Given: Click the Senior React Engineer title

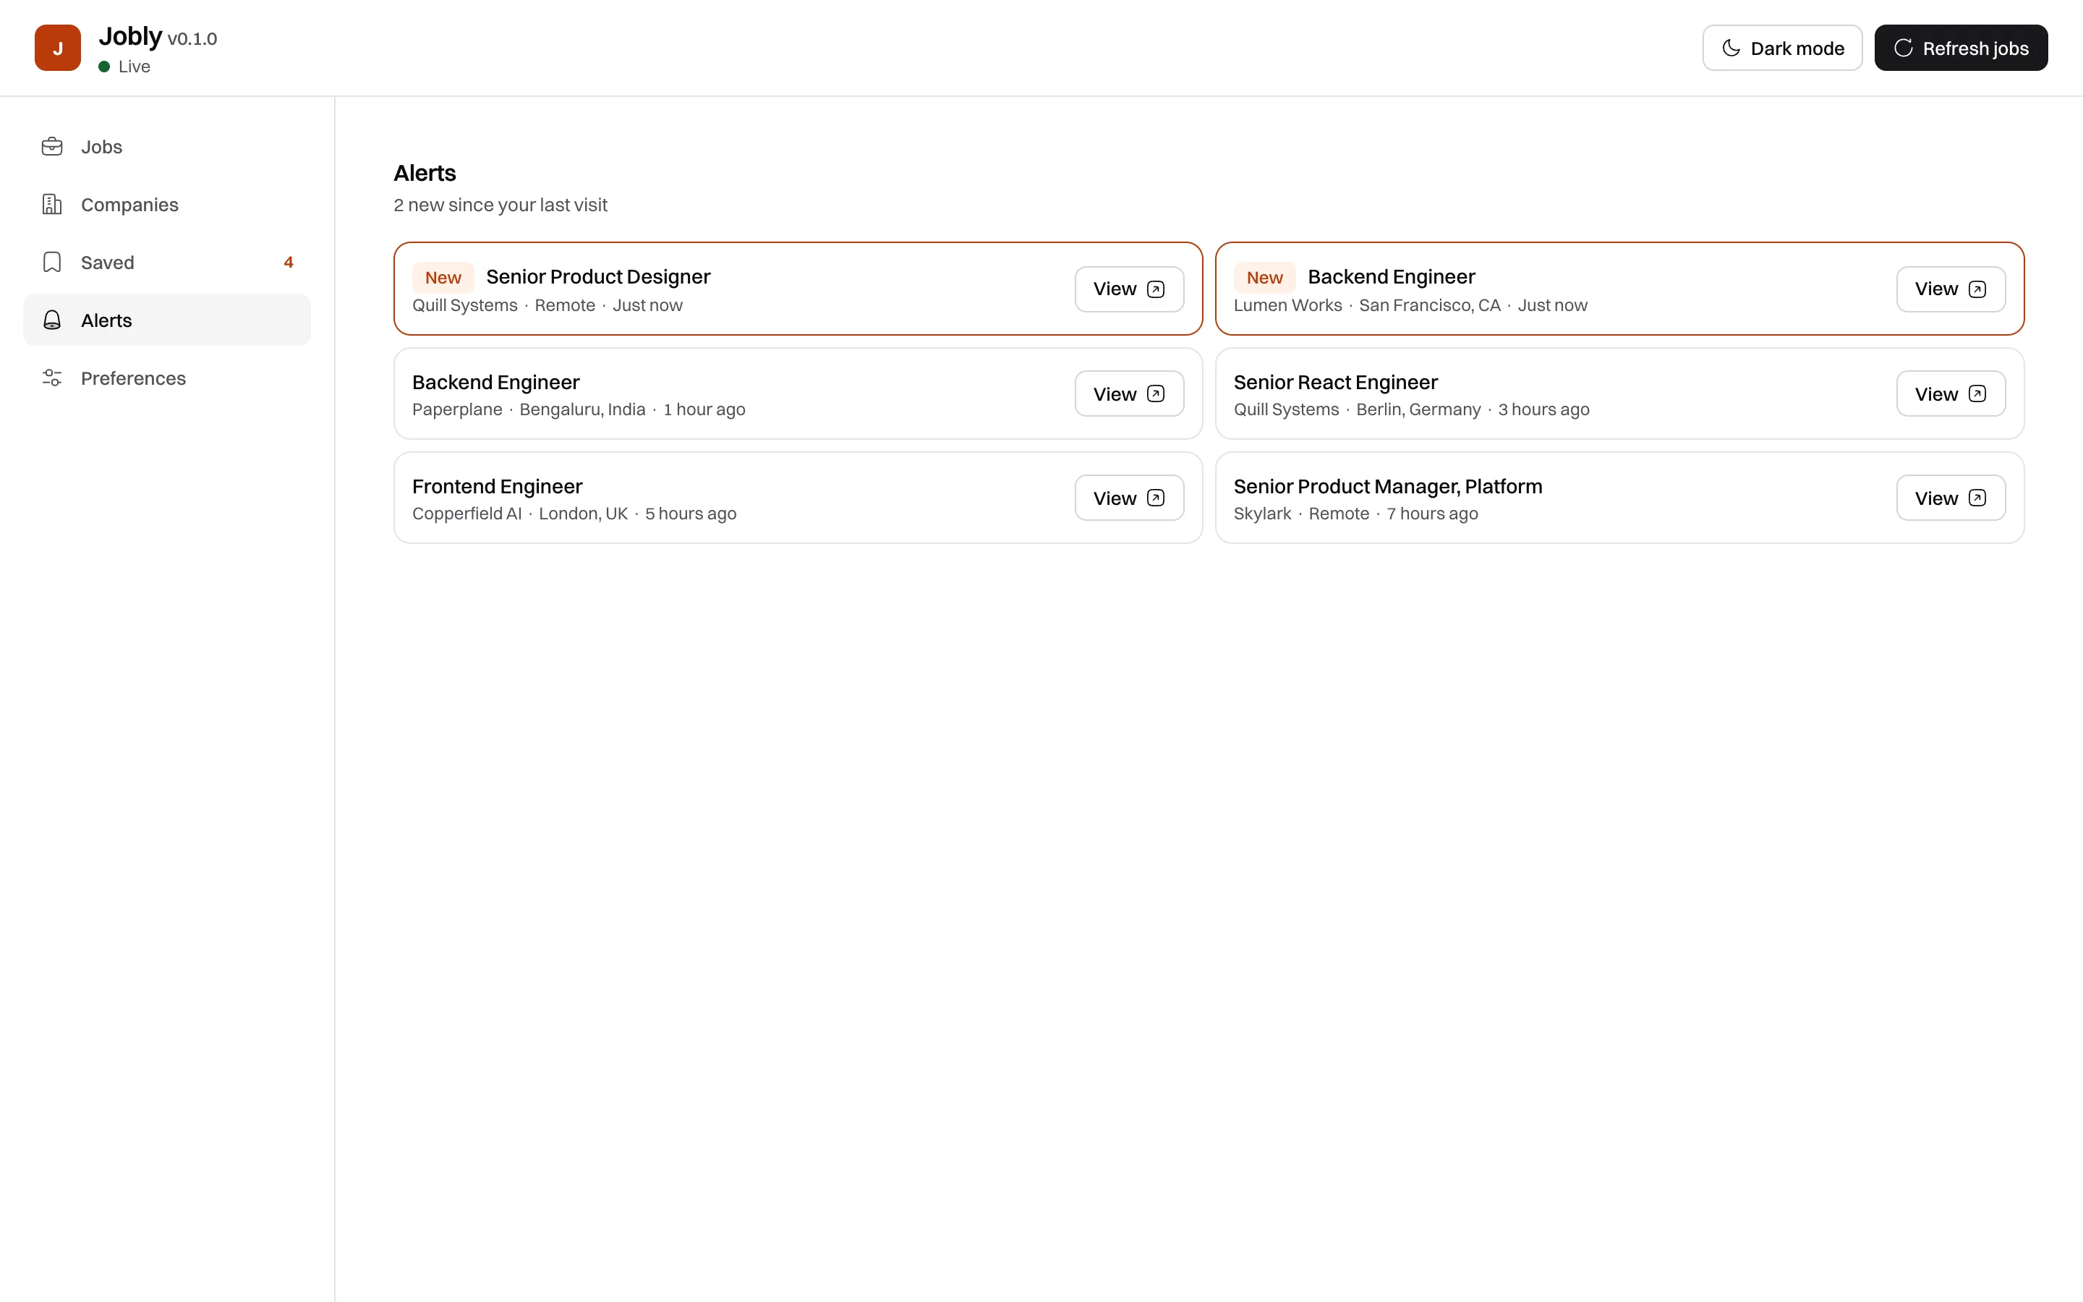Looking at the screenshot, I should pos(1335,383).
